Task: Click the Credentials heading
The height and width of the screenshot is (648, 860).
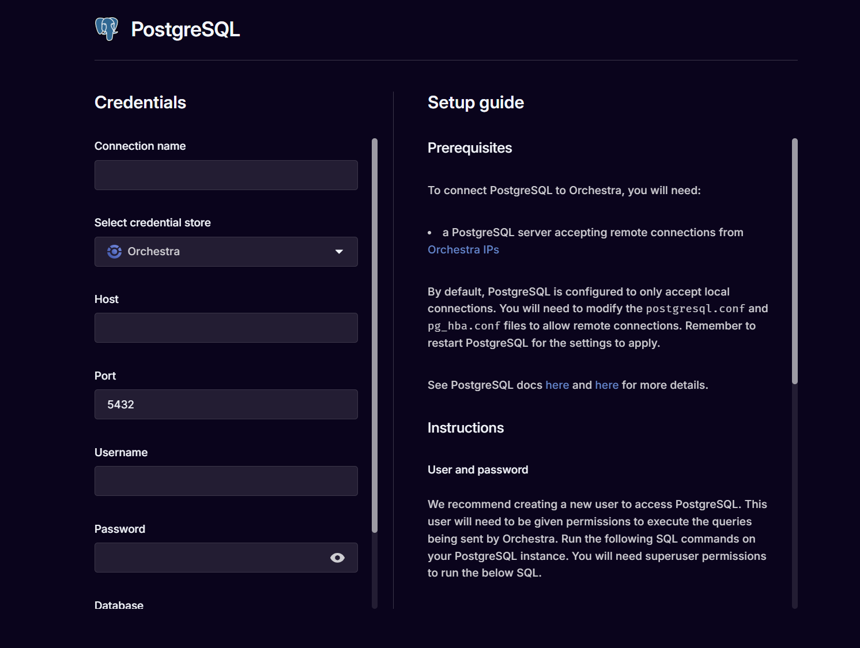Action: coord(140,103)
